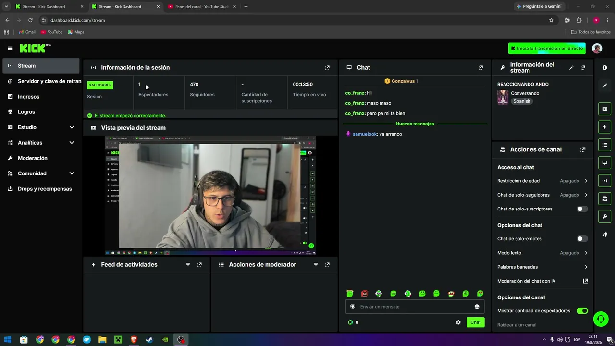Click the three-dots icon in right rail

[604, 235]
